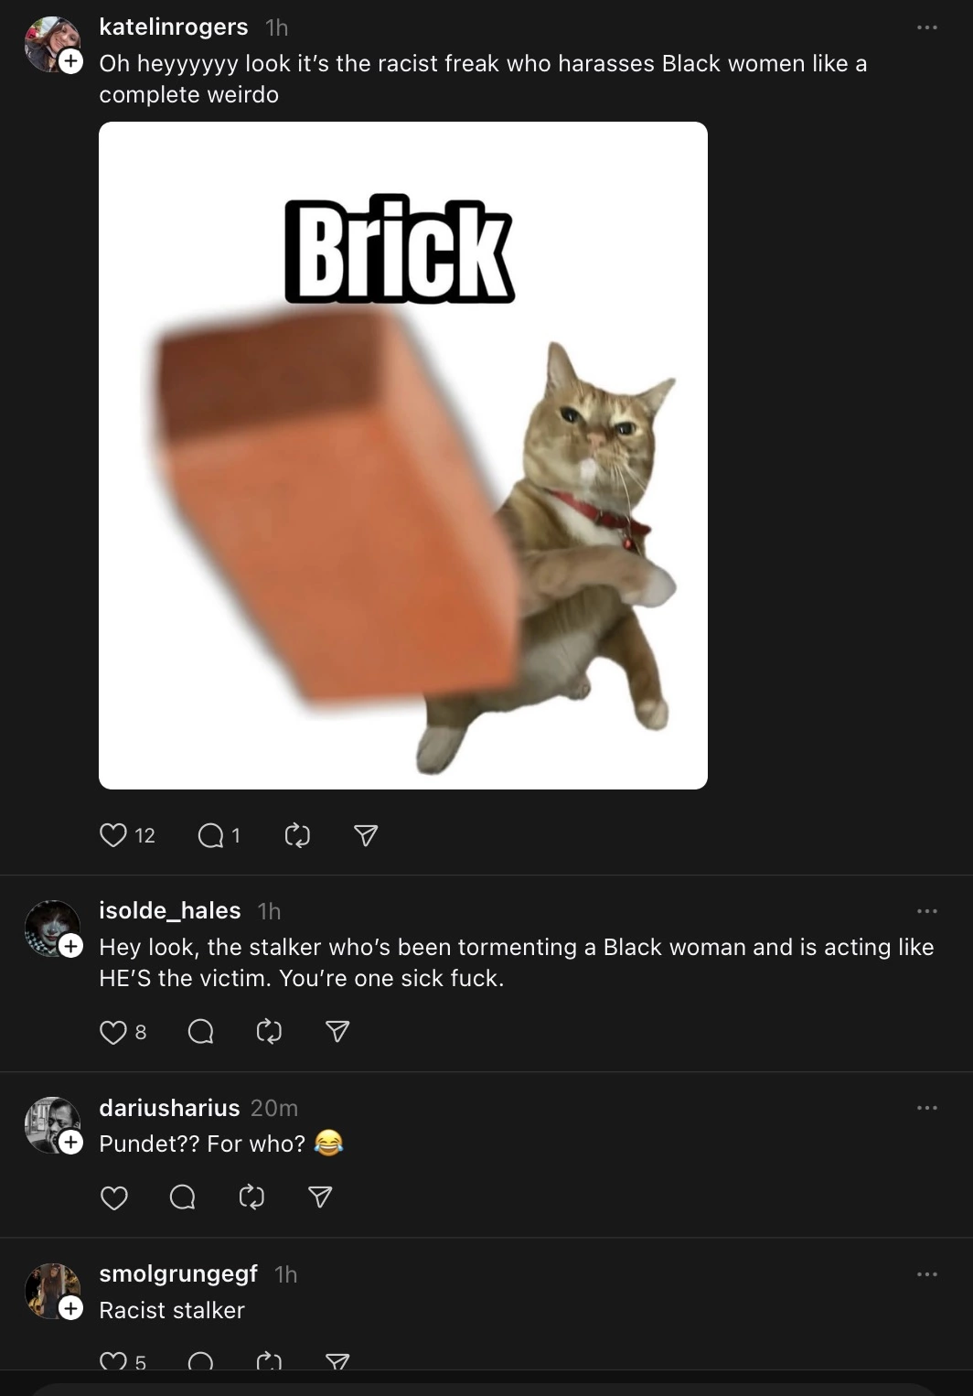
Task: Open more options for isolde_hales' reply
Action: coord(927,911)
